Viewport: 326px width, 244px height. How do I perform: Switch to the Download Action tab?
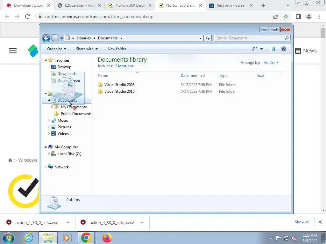[x=29, y=6]
